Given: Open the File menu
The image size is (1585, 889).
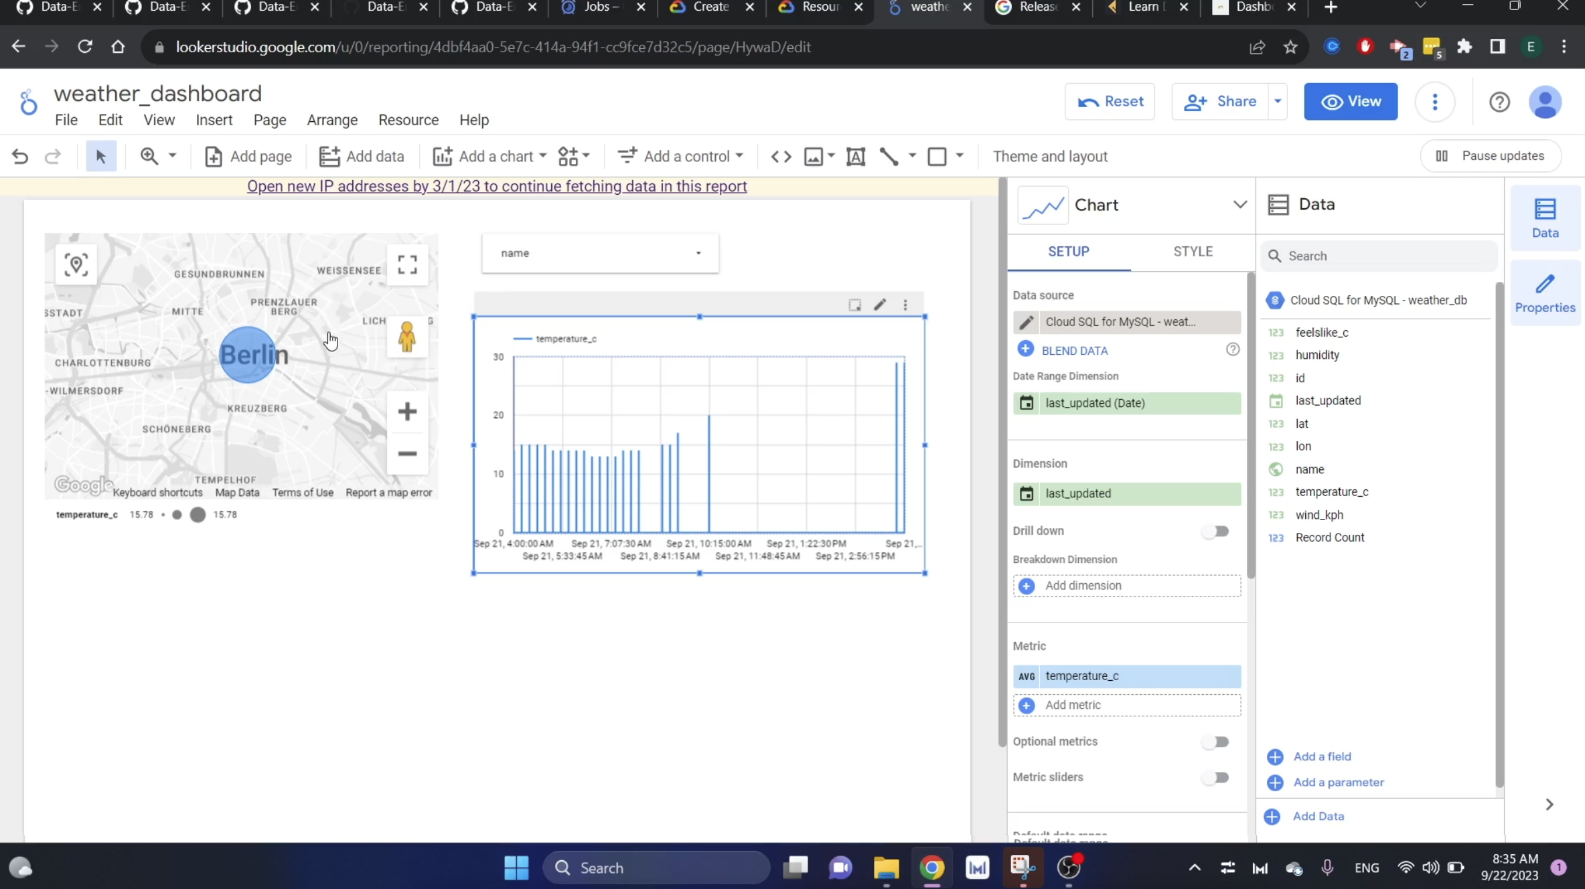Looking at the screenshot, I should pos(66,120).
